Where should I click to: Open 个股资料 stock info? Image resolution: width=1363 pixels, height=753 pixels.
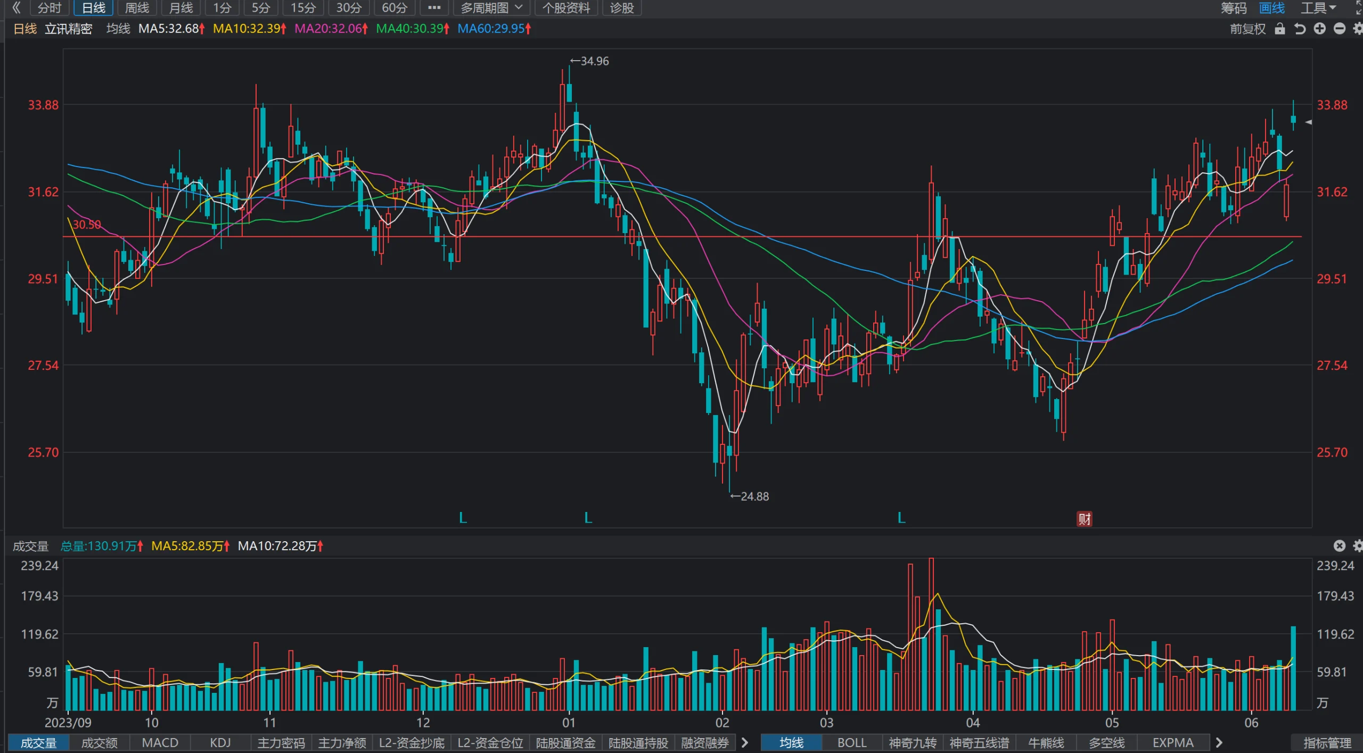(566, 7)
